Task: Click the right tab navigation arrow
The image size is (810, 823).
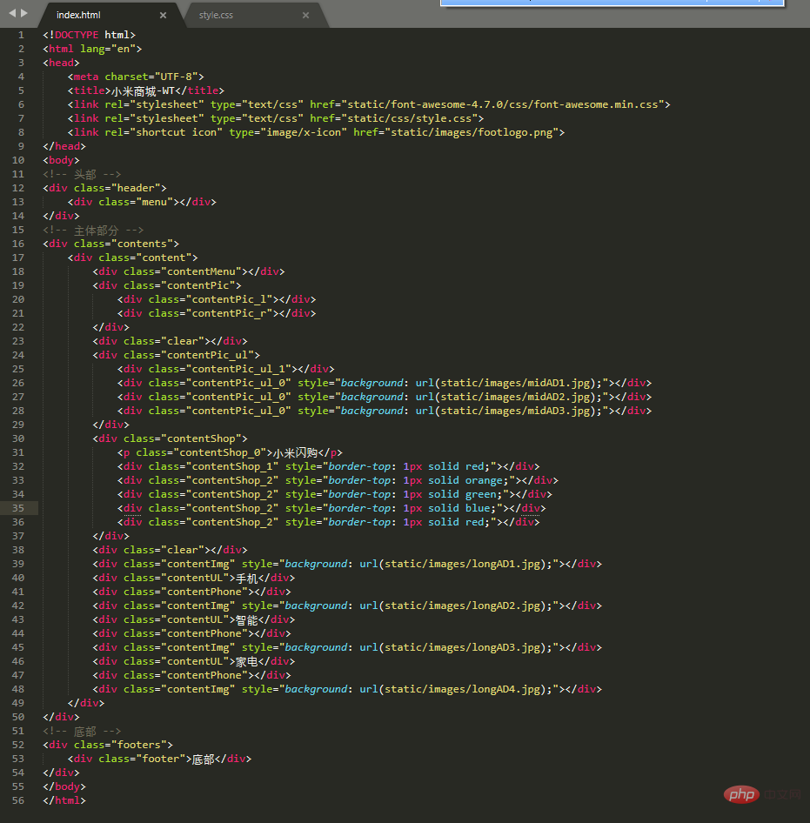Action: (x=24, y=12)
